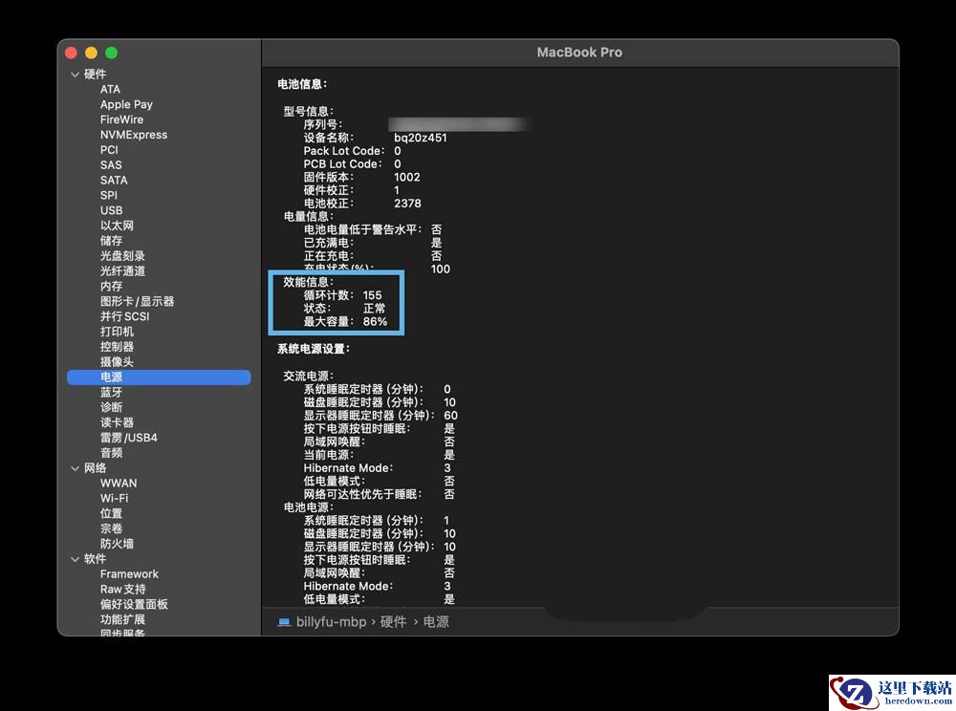Select 并行 SCSI entry
956x711 pixels.
point(124,317)
